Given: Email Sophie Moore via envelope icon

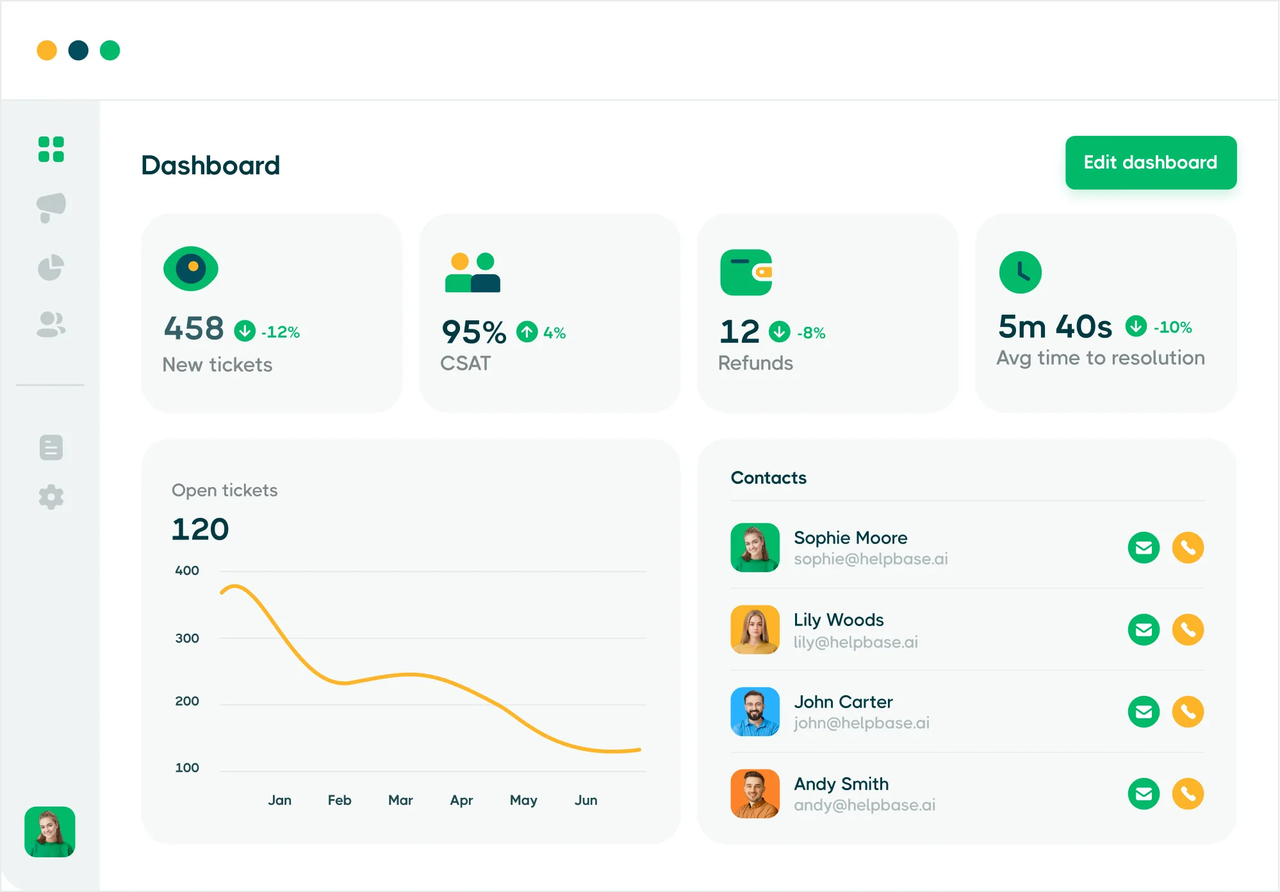Looking at the screenshot, I should point(1144,548).
